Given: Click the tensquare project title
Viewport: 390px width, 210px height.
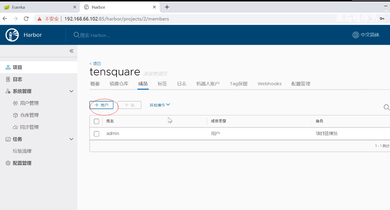Looking at the screenshot, I should click(x=115, y=72).
